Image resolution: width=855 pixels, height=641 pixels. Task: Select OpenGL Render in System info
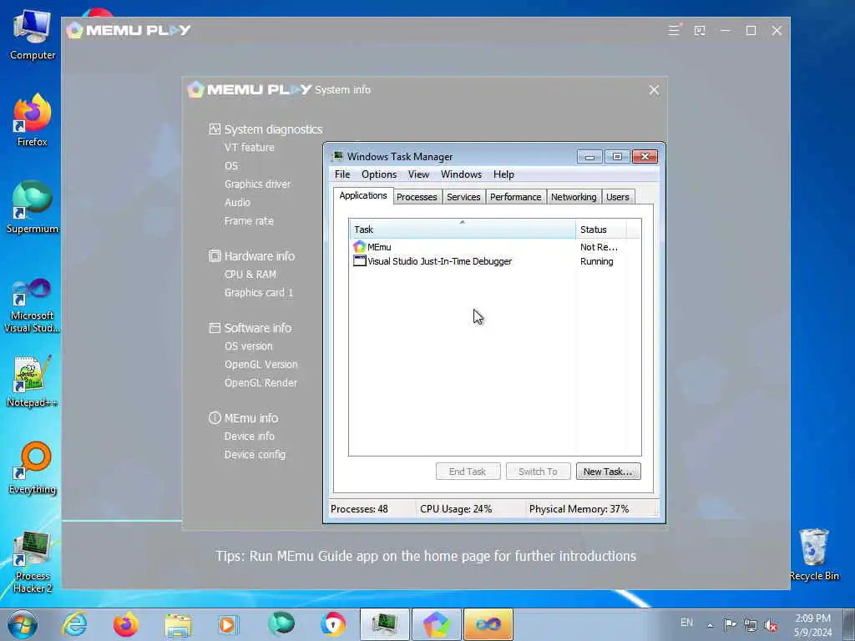pos(261,382)
